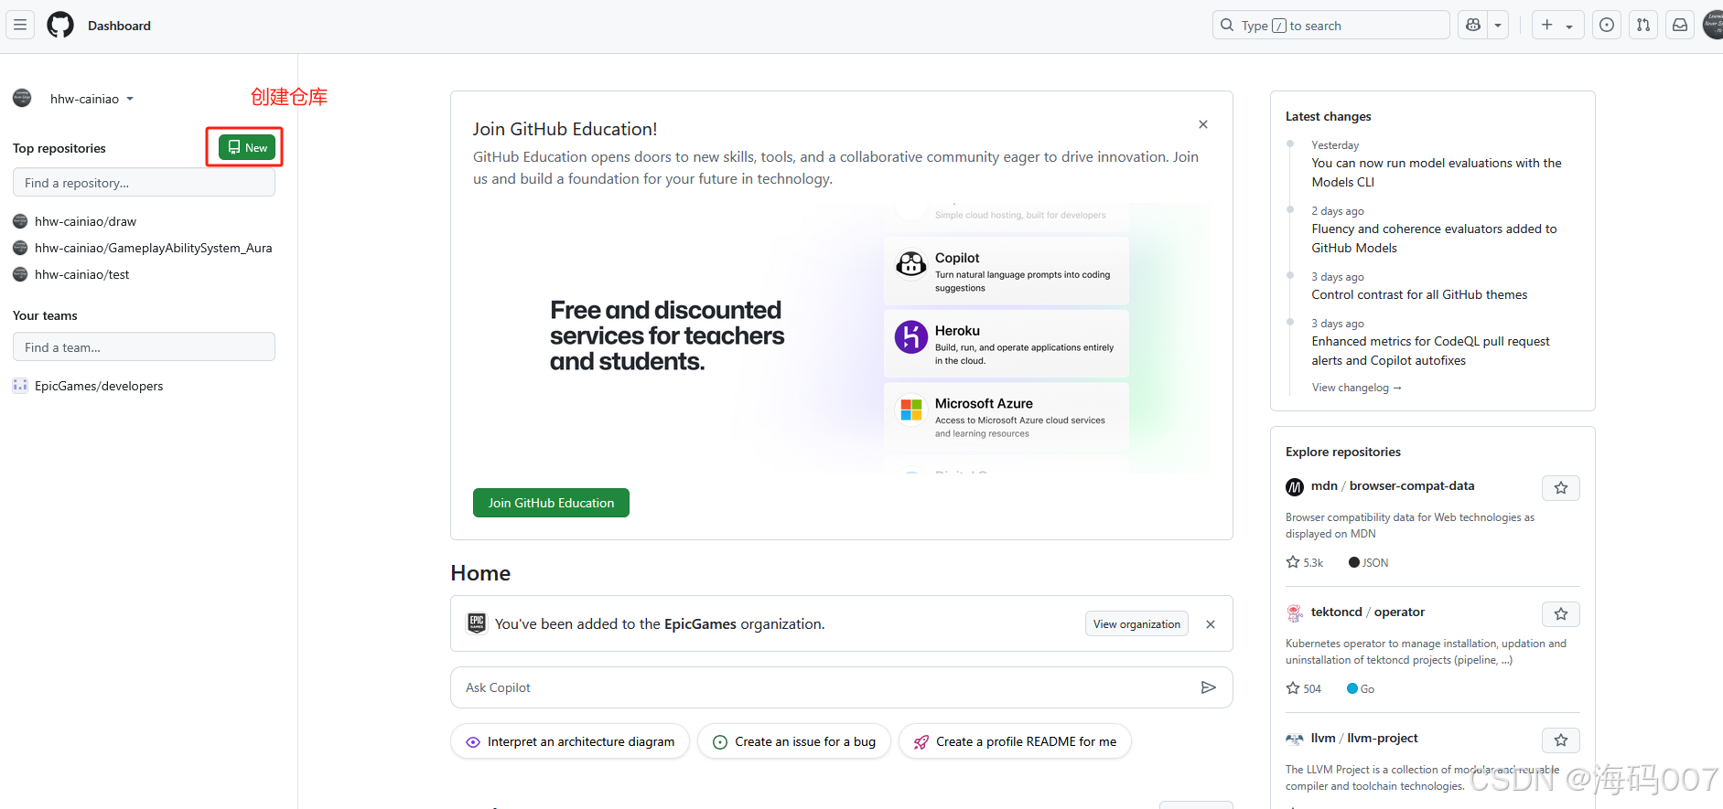The width and height of the screenshot is (1723, 809).
Task: Click the Dashboard title in header
Action: [119, 26]
